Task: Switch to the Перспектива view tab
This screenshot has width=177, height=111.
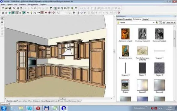Action: tap(11, 101)
